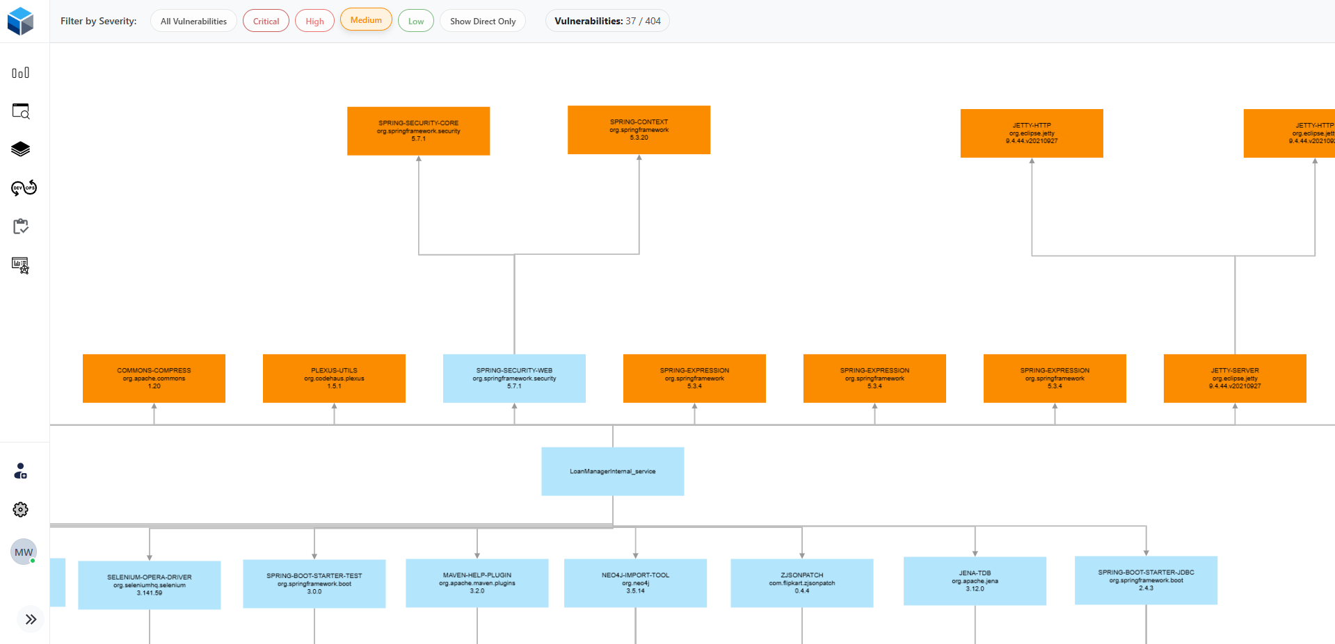This screenshot has width=1335, height=644.
Task: Expand the sidebar with double chevron
Action: coord(31,619)
